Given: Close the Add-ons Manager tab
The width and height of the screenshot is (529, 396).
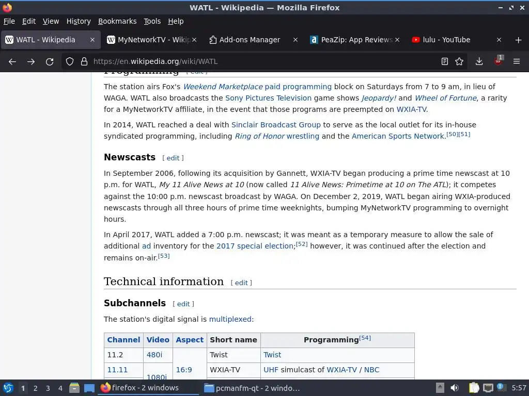Looking at the screenshot, I should click(x=295, y=40).
